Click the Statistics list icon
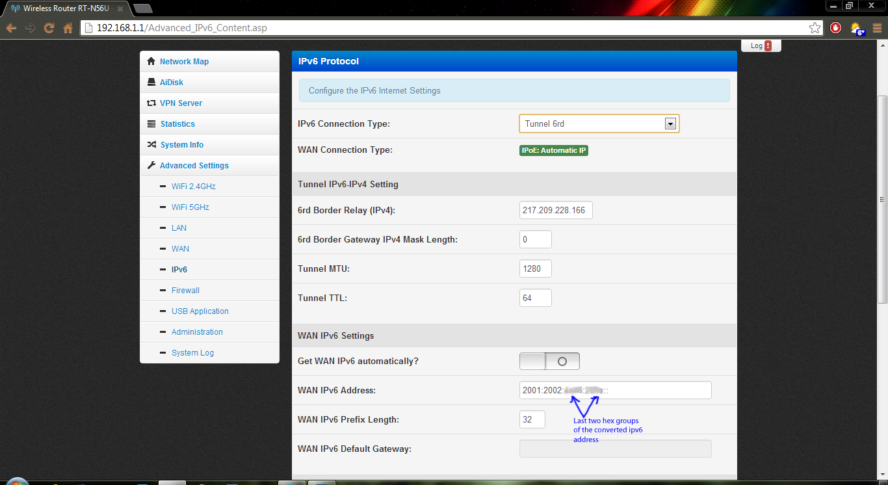The image size is (888, 485). coord(151,124)
